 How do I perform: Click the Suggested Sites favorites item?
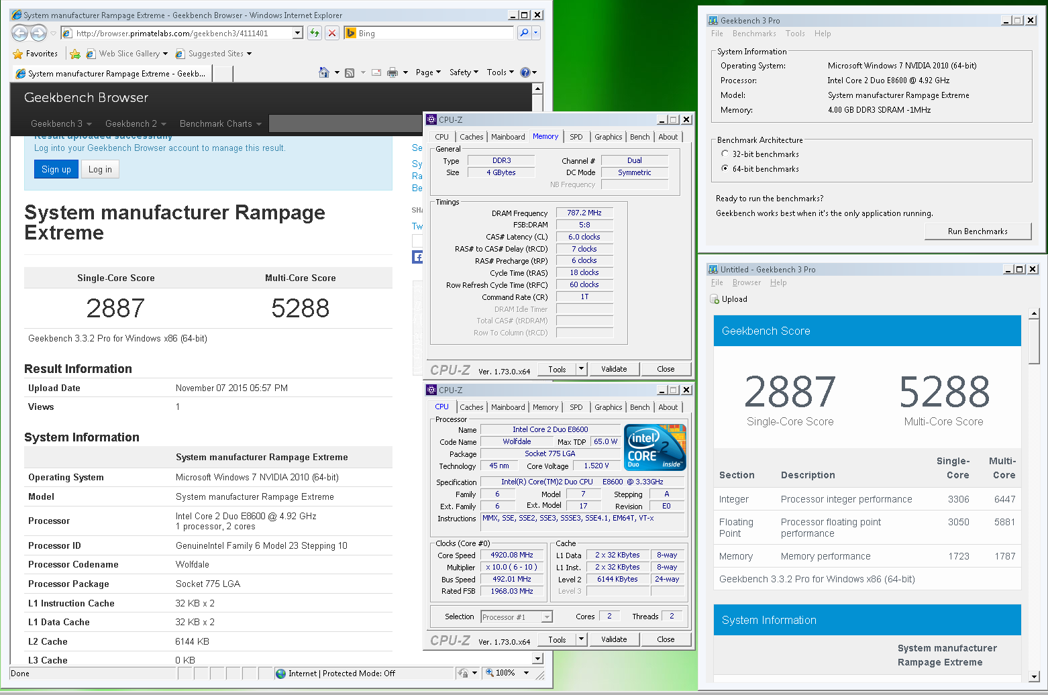point(213,54)
